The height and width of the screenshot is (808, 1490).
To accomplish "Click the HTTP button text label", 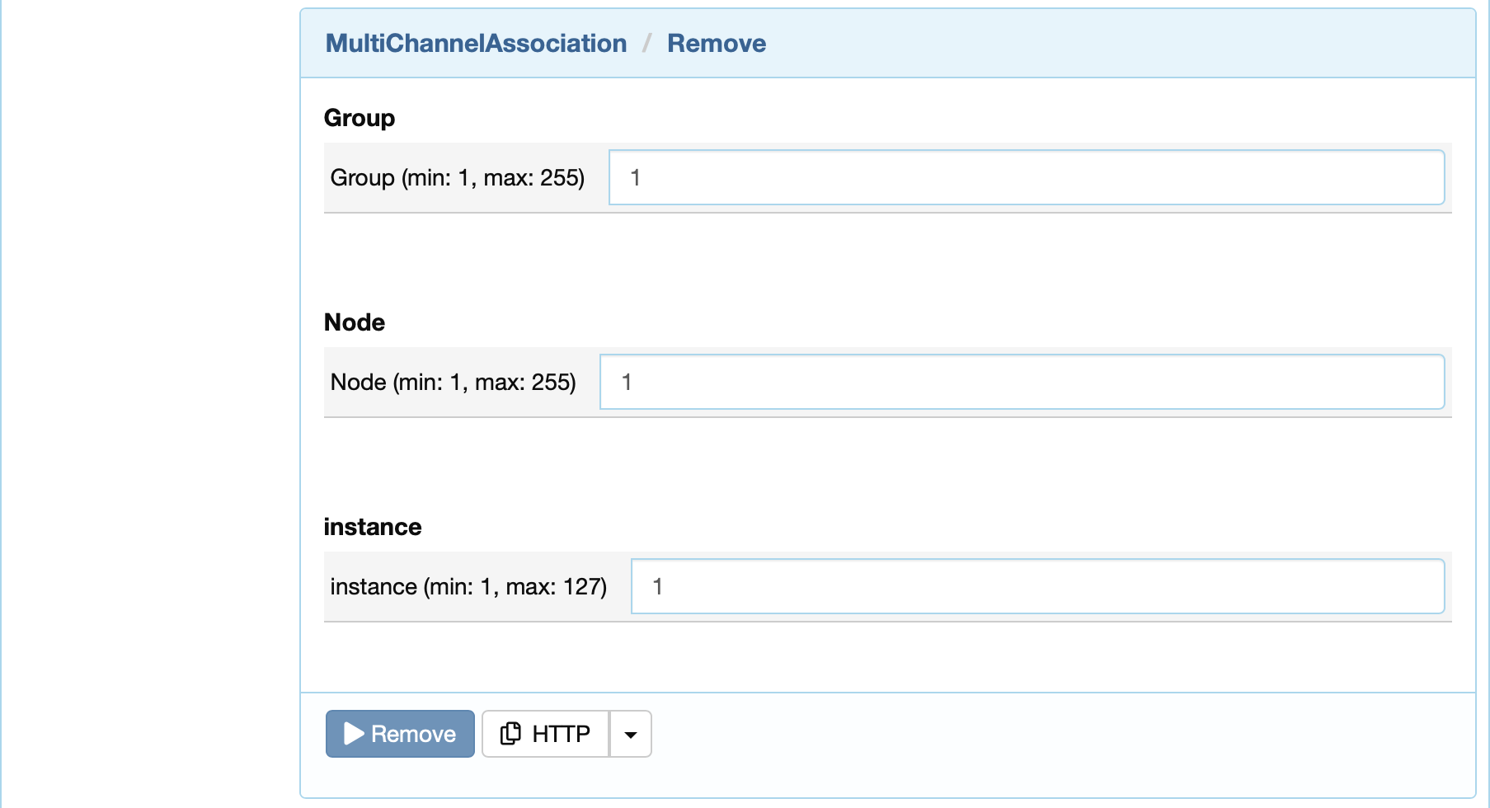I will [x=562, y=734].
